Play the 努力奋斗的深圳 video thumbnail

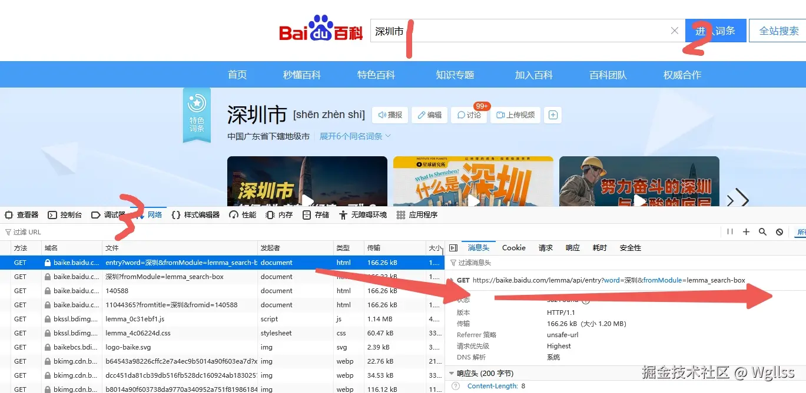pos(639,182)
